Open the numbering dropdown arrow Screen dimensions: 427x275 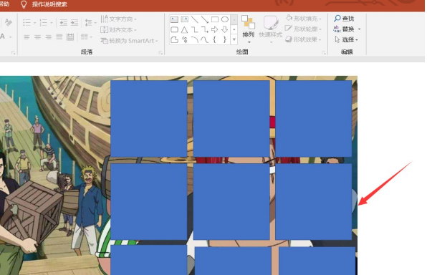[x=52, y=23]
